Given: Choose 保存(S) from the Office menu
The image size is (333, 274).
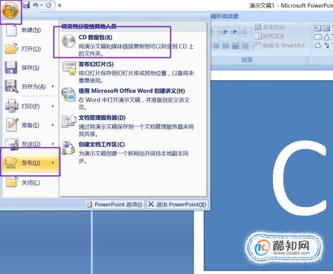Looking at the screenshot, I should pos(30,67).
